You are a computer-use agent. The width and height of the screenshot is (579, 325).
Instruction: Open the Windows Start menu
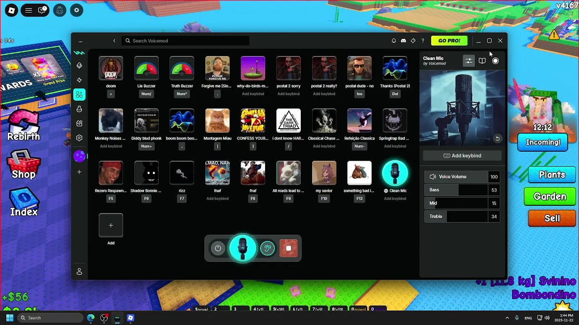pyautogui.click(x=9, y=318)
